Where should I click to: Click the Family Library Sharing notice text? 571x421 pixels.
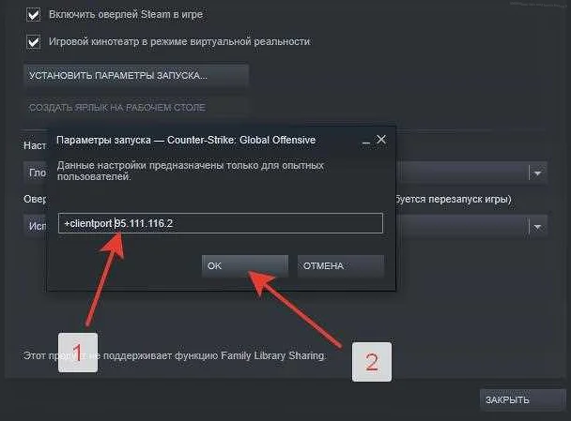(x=174, y=355)
